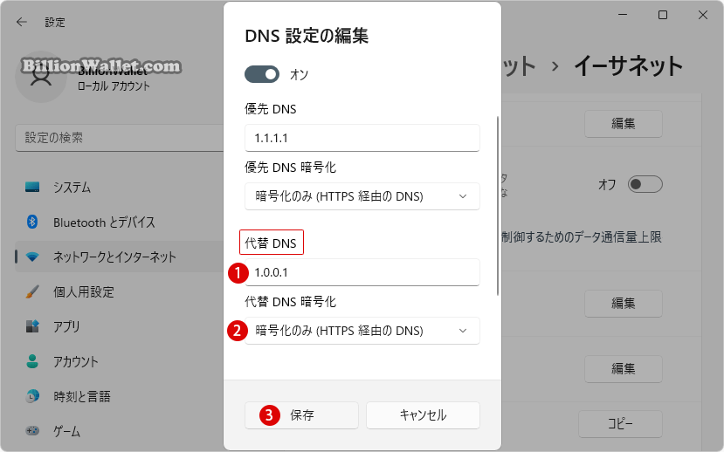Open the System category monitor icon
The image size is (724, 452).
coord(32,188)
